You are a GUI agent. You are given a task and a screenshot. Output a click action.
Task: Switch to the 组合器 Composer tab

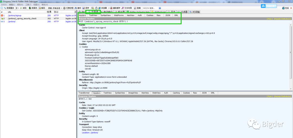(120, 12)
